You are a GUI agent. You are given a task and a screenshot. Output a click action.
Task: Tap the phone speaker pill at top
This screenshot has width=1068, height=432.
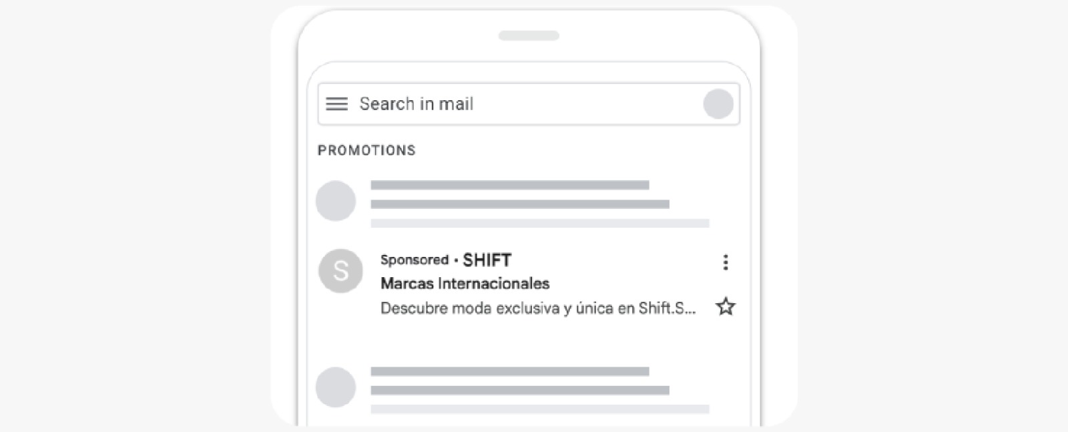(x=529, y=35)
